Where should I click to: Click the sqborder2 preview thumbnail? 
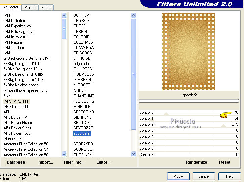coord(189,52)
